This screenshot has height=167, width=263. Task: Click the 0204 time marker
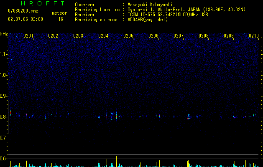click(x=103, y=36)
